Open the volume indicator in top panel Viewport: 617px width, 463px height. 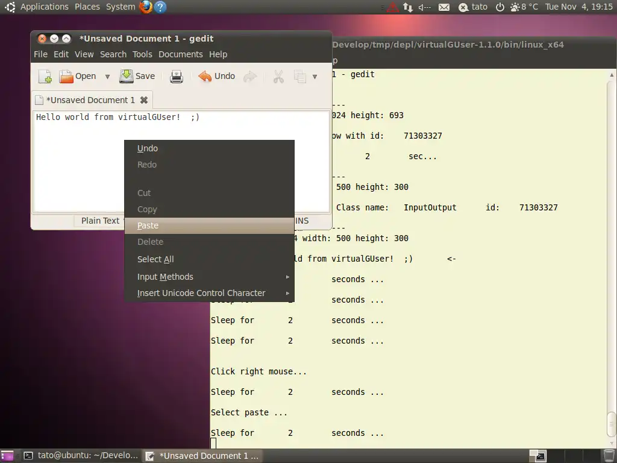point(424,7)
